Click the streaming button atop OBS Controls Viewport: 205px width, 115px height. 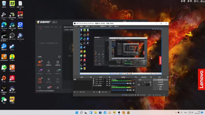160,80
